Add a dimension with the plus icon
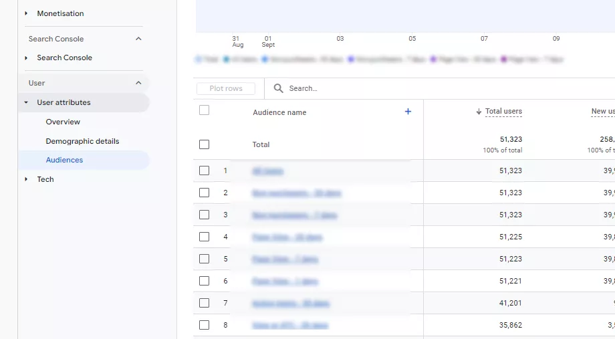Viewport: 615px width, 339px height. 408,112
